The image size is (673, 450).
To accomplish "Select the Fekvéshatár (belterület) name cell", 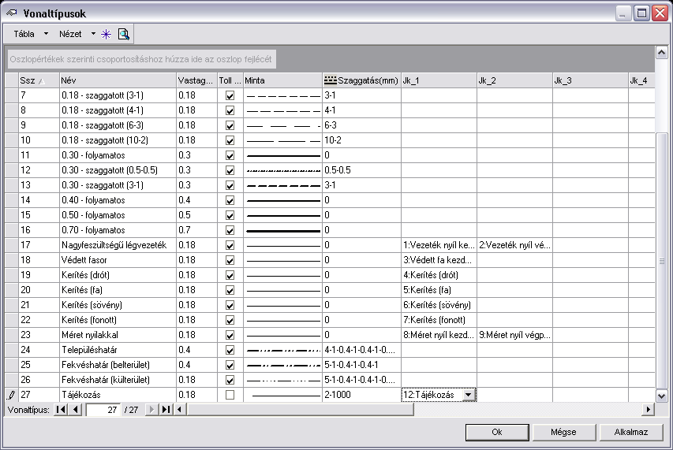I will 118,365.
